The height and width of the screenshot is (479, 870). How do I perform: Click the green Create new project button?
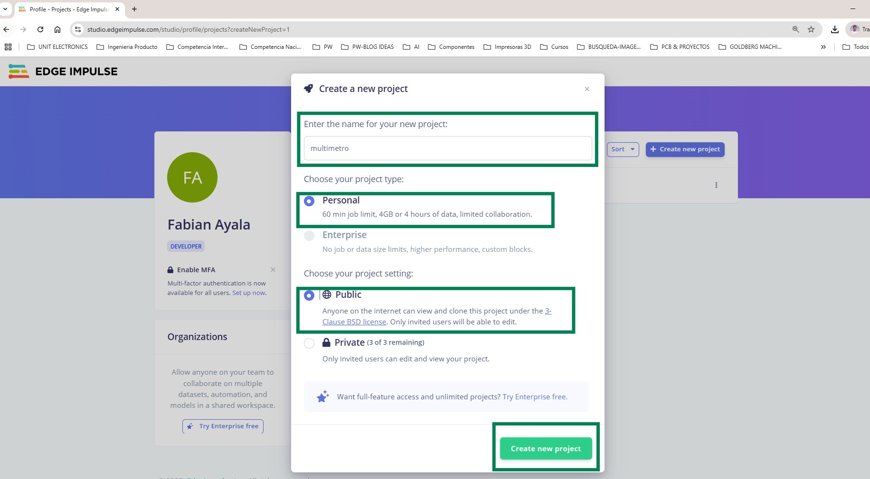coord(546,449)
